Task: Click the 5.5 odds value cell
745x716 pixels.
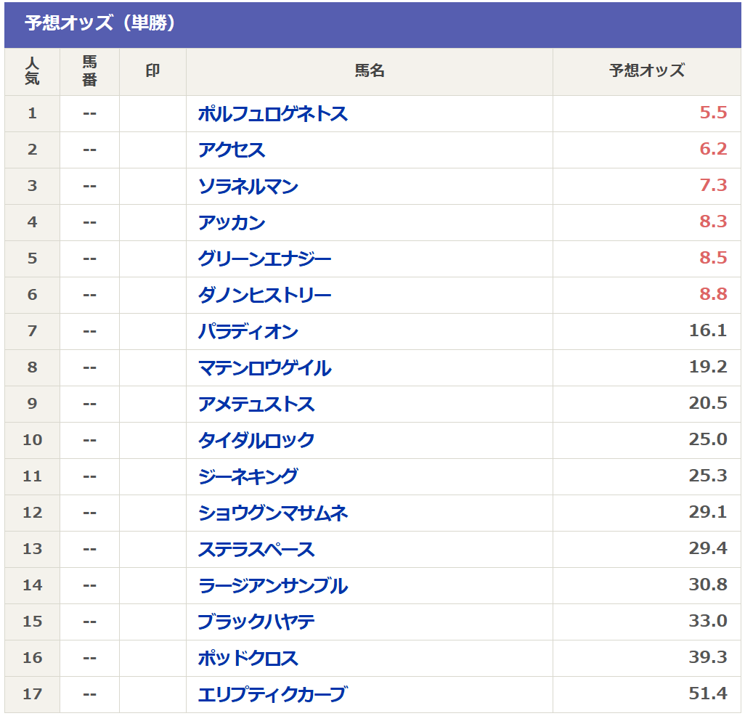Action: coord(712,113)
